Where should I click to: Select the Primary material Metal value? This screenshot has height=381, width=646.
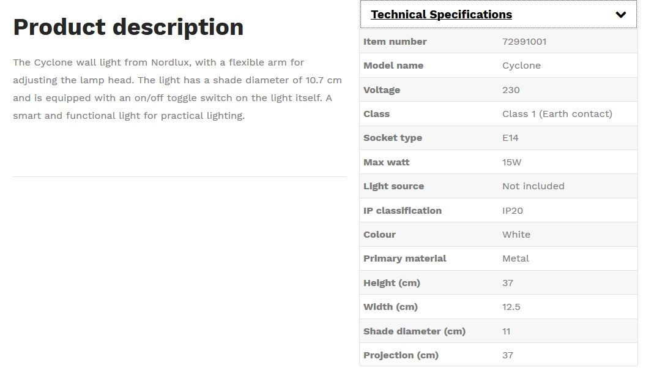click(x=516, y=258)
